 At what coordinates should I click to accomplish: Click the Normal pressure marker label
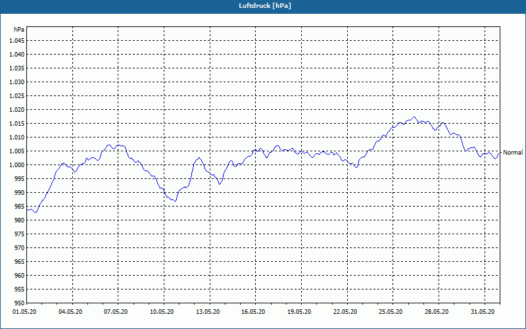[513, 153]
